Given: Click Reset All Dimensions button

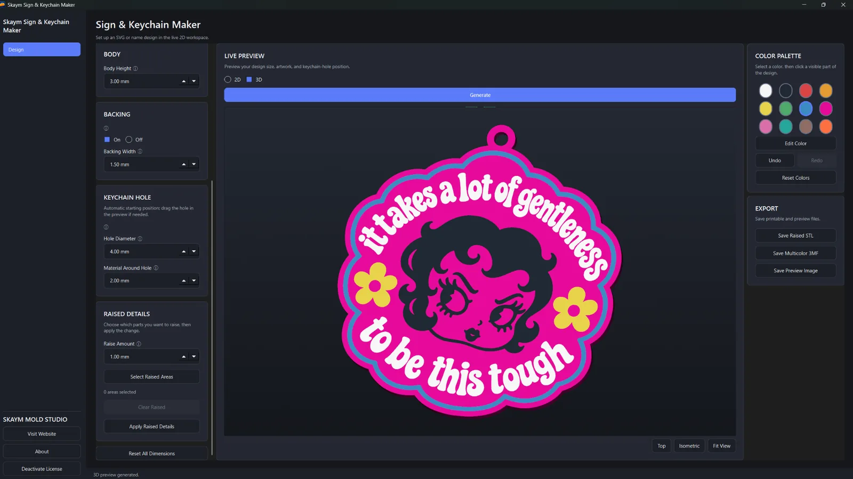Looking at the screenshot, I should pyautogui.click(x=152, y=453).
